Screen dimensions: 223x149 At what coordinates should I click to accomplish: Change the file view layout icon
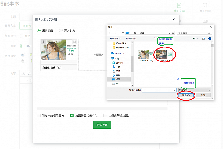coord(194,38)
